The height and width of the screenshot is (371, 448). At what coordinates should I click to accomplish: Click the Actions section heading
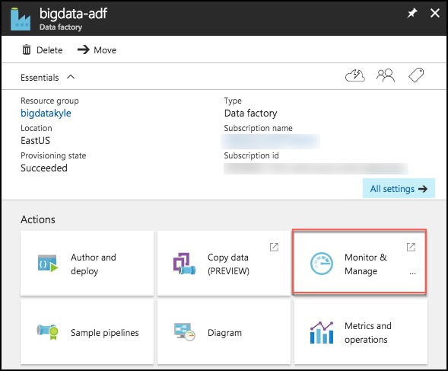[38, 219]
